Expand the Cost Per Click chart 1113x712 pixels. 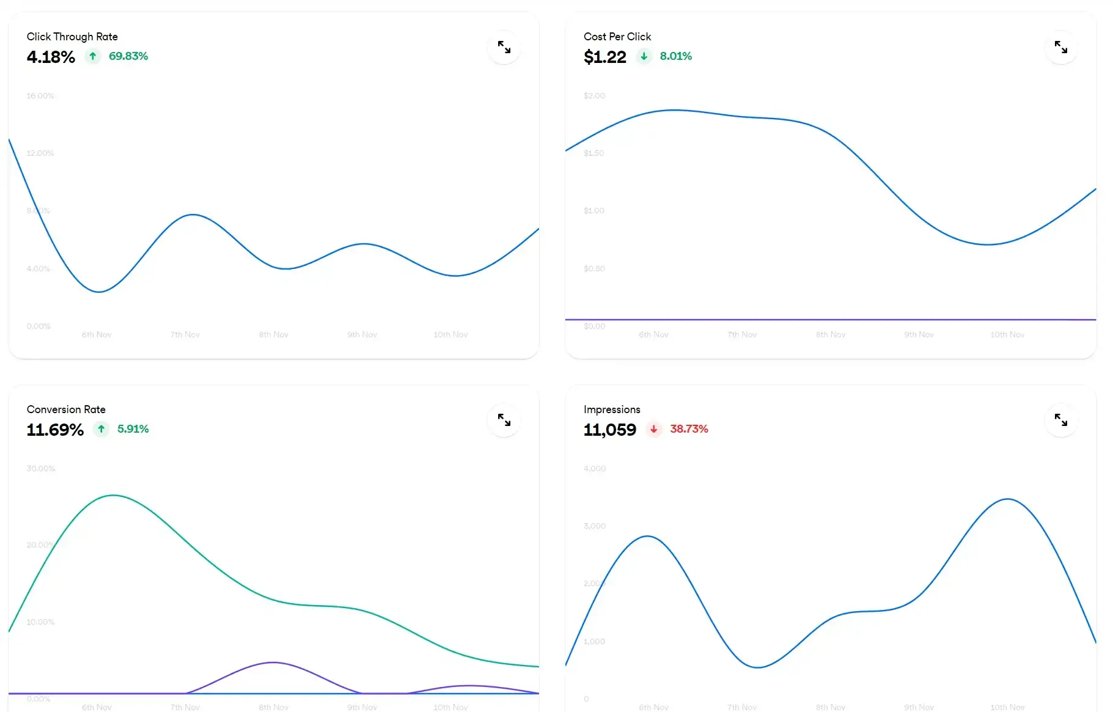click(1060, 47)
